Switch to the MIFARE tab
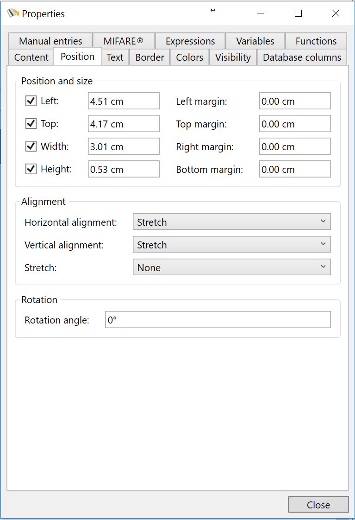Screen dimensions: 355x520 point(124,41)
